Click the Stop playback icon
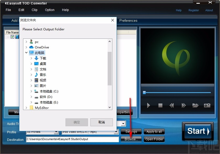Image resolution: width=220 pixels, height=154 pixels. [160, 105]
